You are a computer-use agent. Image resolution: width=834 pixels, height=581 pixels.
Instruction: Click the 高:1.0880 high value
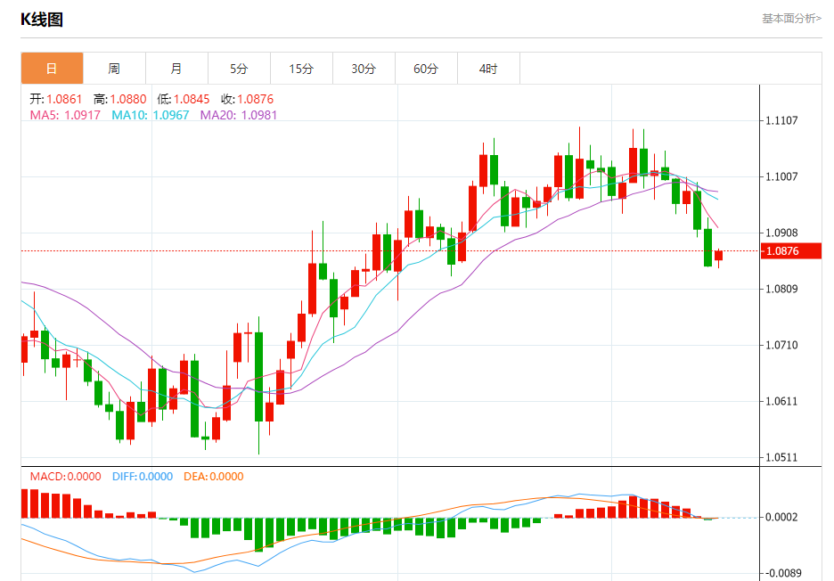point(119,99)
